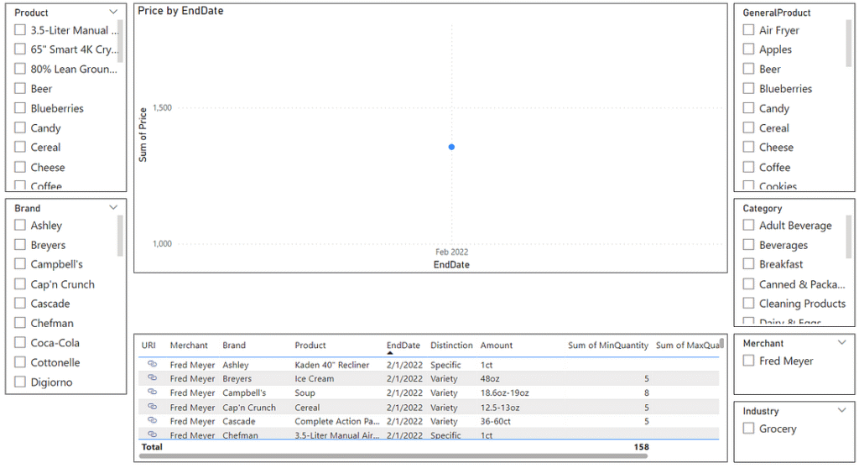The height and width of the screenshot is (473, 859).
Task: Select the "Kaden 40" Recliner" product cell
Action: (x=332, y=365)
